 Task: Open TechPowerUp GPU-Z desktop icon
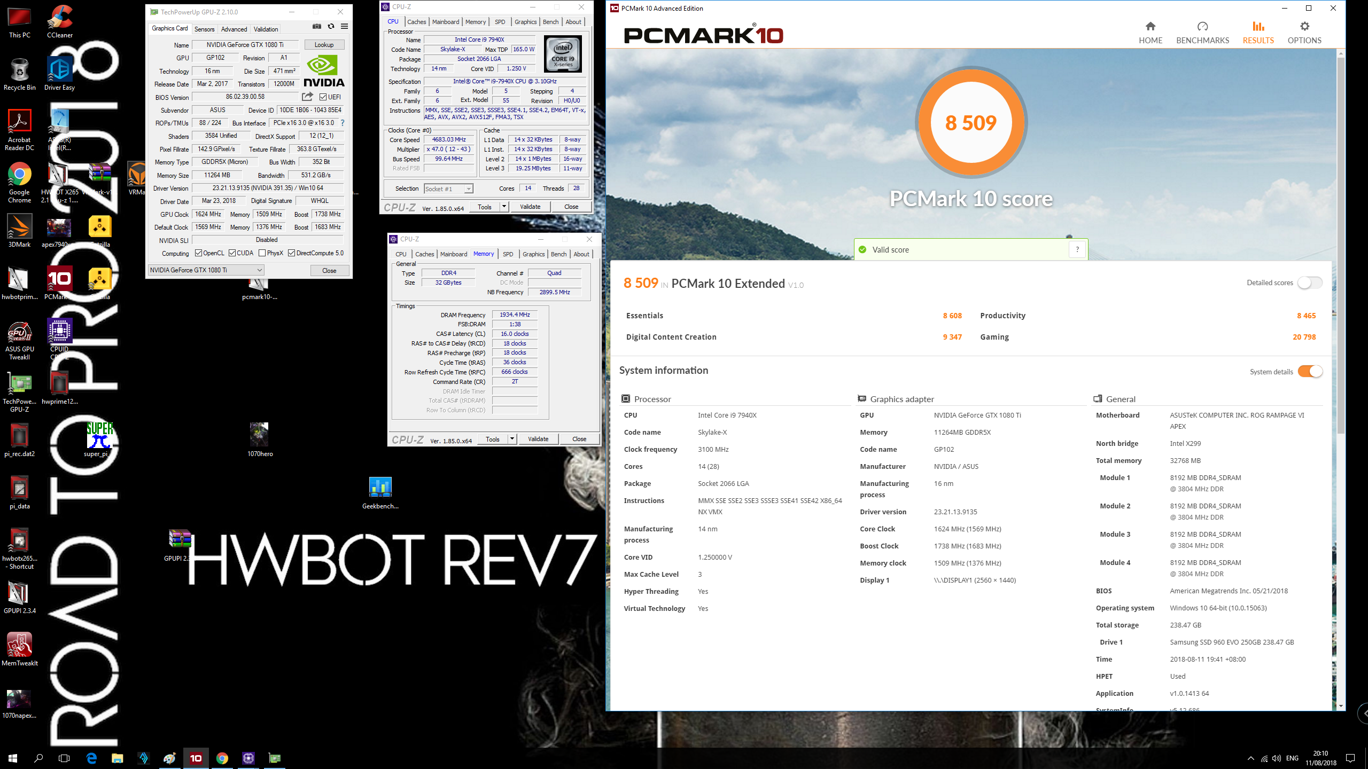(20, 392)
